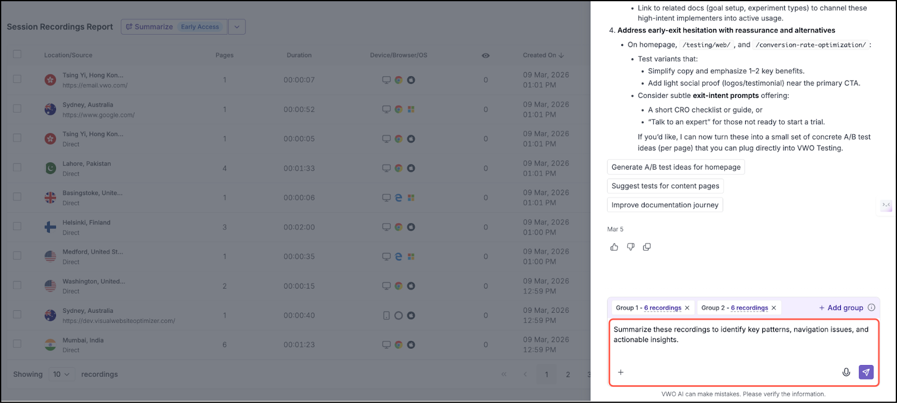Click the send message arrow button

(x=866, y=372)
